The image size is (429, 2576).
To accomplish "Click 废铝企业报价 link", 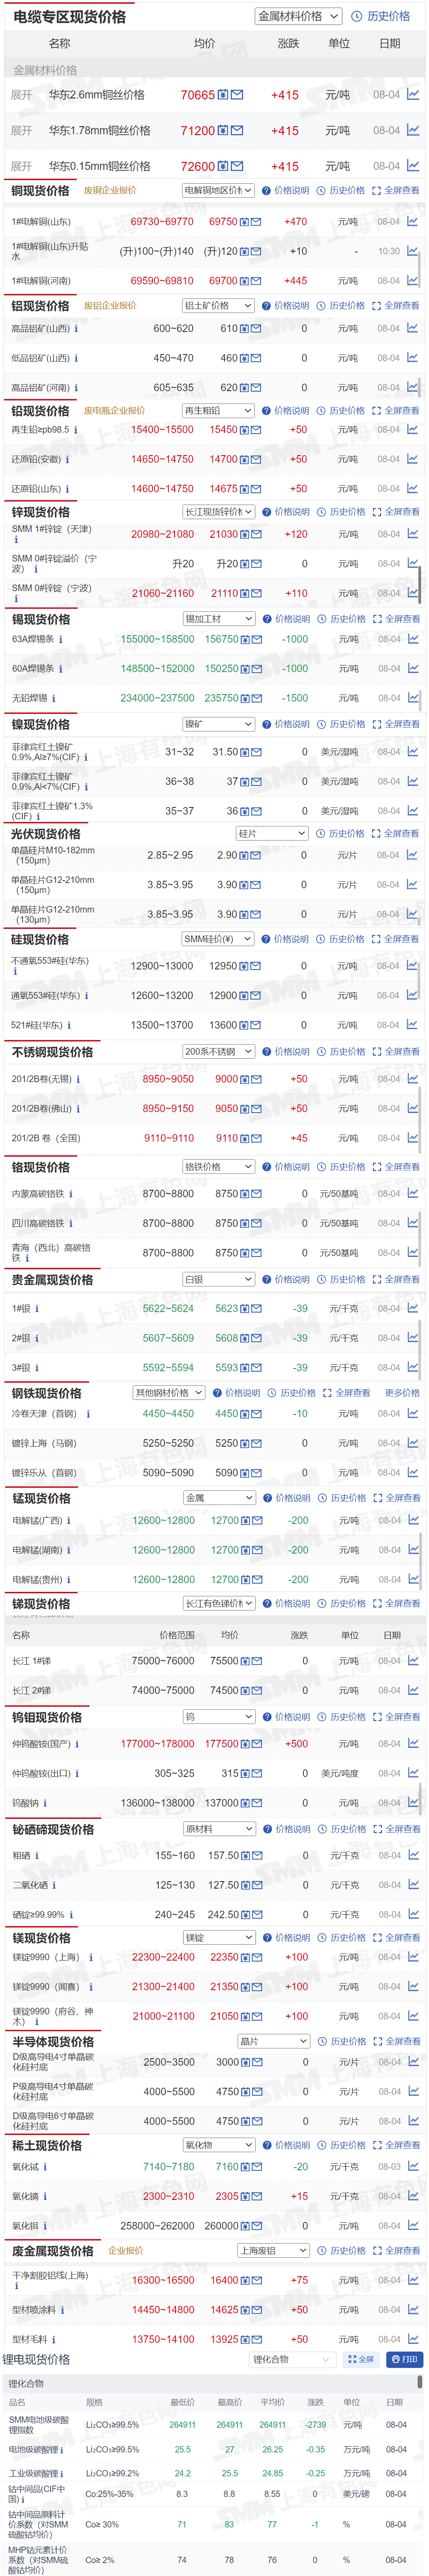I will click(x=110, y=305).
